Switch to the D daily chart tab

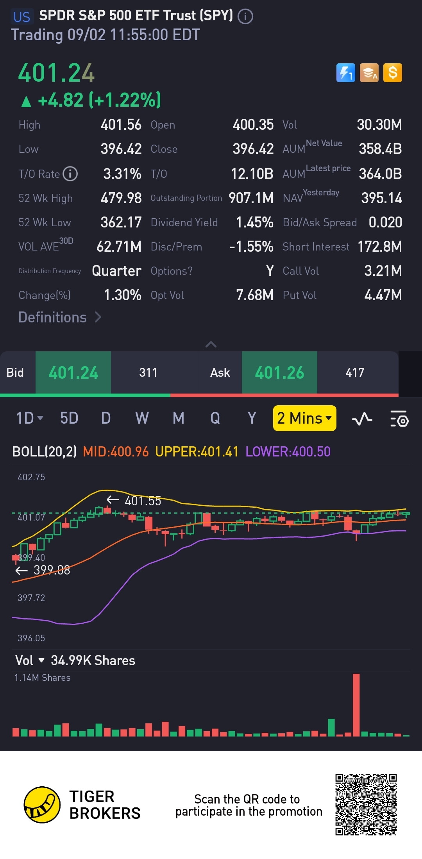tap(106, 418)
